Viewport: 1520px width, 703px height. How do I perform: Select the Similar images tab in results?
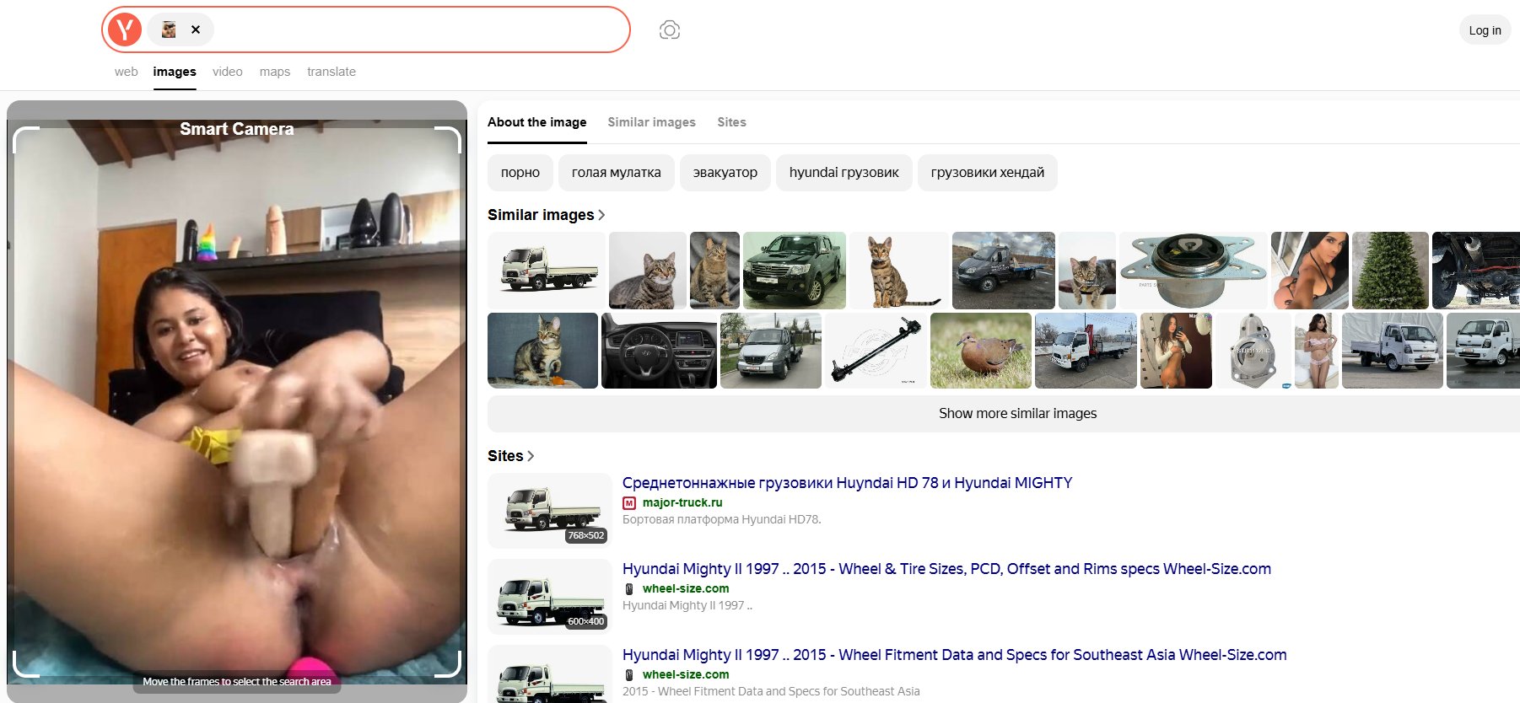(x=651, y=122)
